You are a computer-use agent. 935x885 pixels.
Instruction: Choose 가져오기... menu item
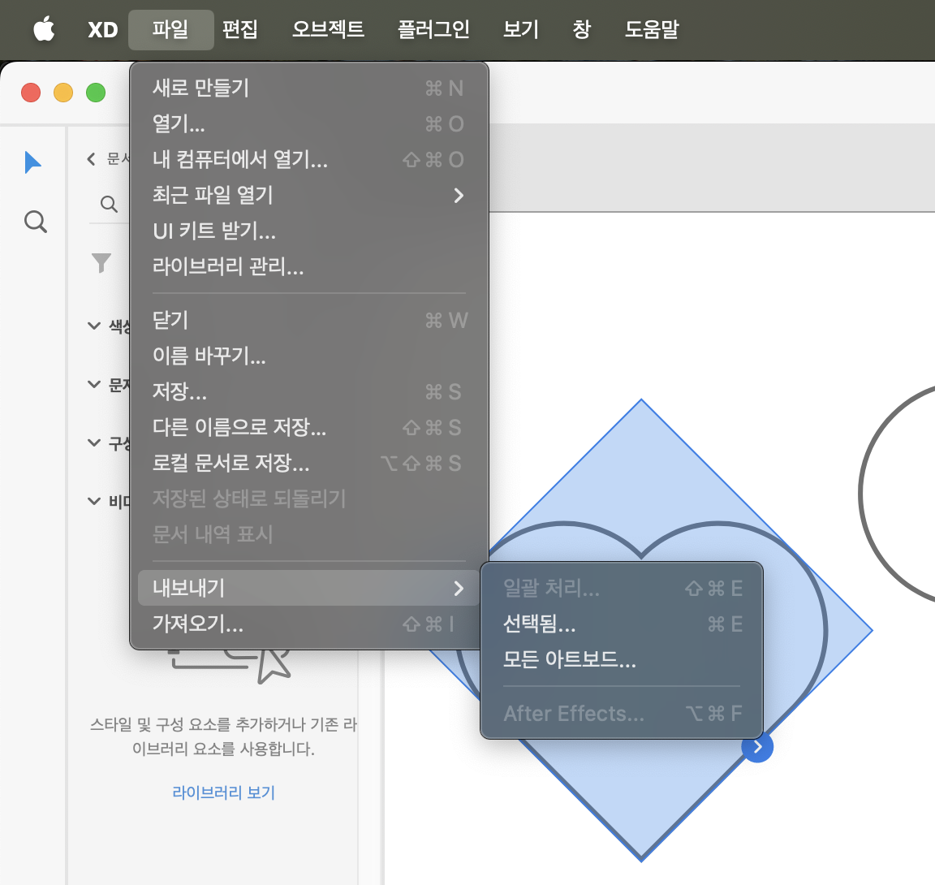[x=309, y=624]
